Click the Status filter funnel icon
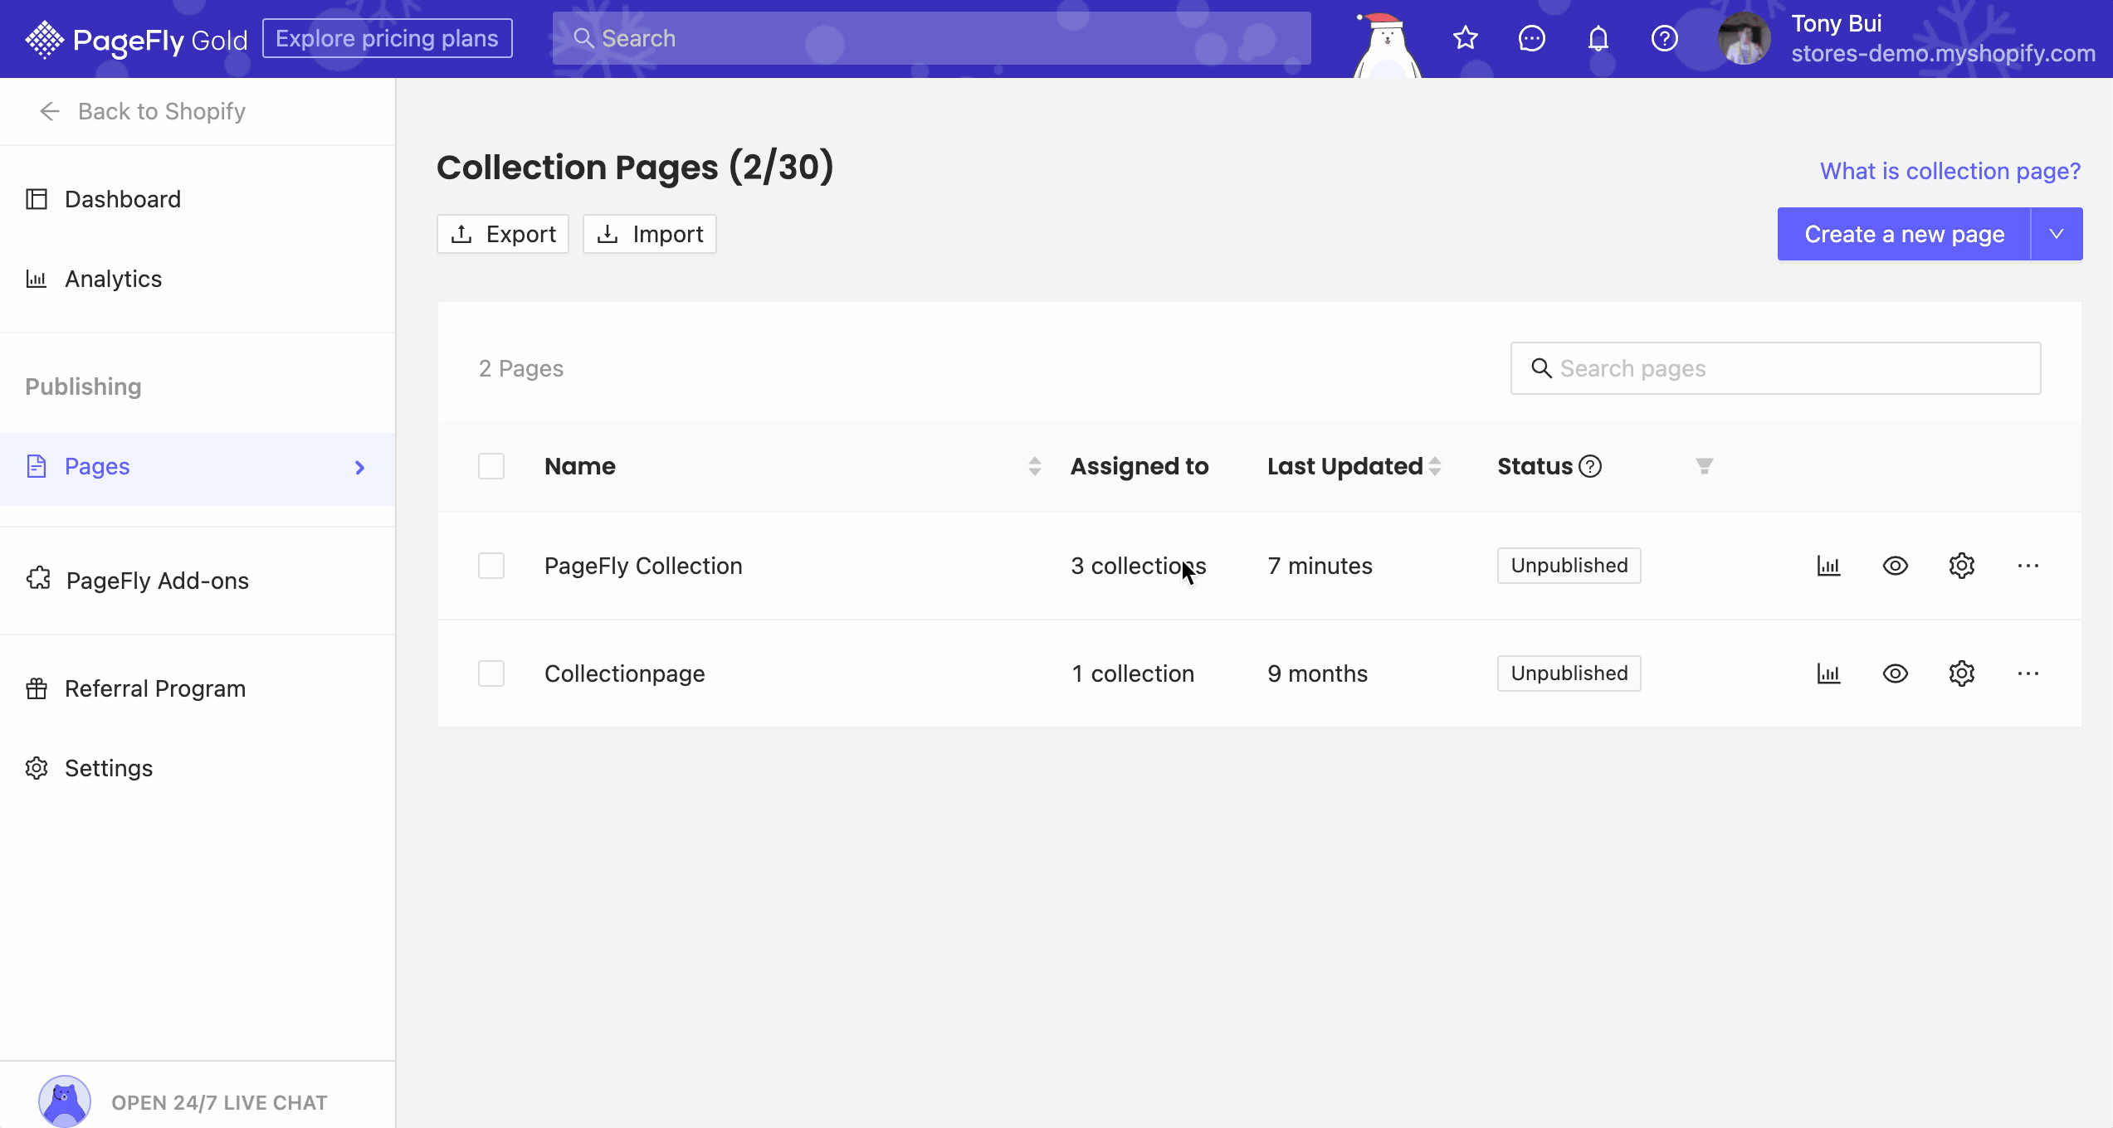 pyautogui.click(x=1705, y=466)
